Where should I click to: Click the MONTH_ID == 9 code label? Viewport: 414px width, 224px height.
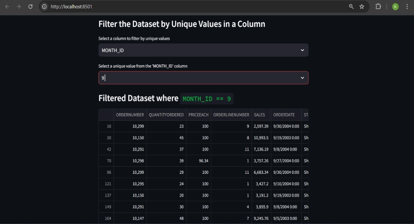(207, 99)
